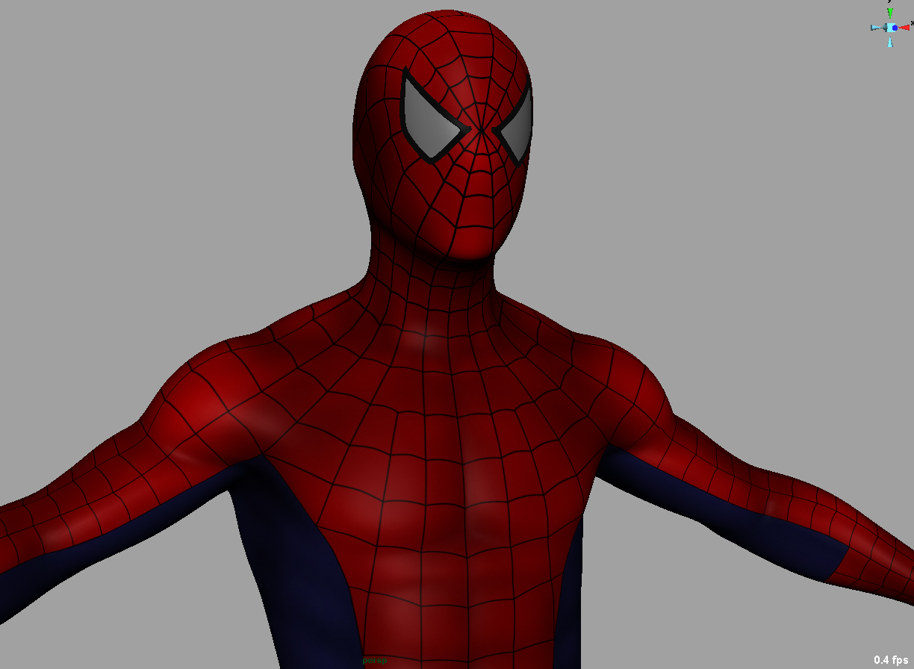Image resolution: width=914 pixels, height=669 pixels.
Task: Select the left white eye lens of the mask
Action: click(431, 120)
